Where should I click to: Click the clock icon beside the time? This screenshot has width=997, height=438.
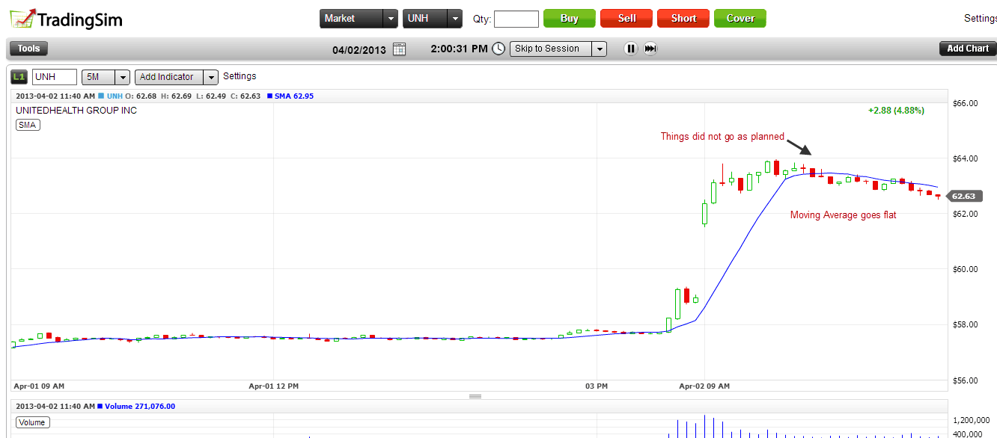coord(498,49)
